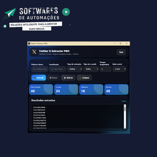
Task: Click the green paper airplane logo
Action: tap(9, 14)
